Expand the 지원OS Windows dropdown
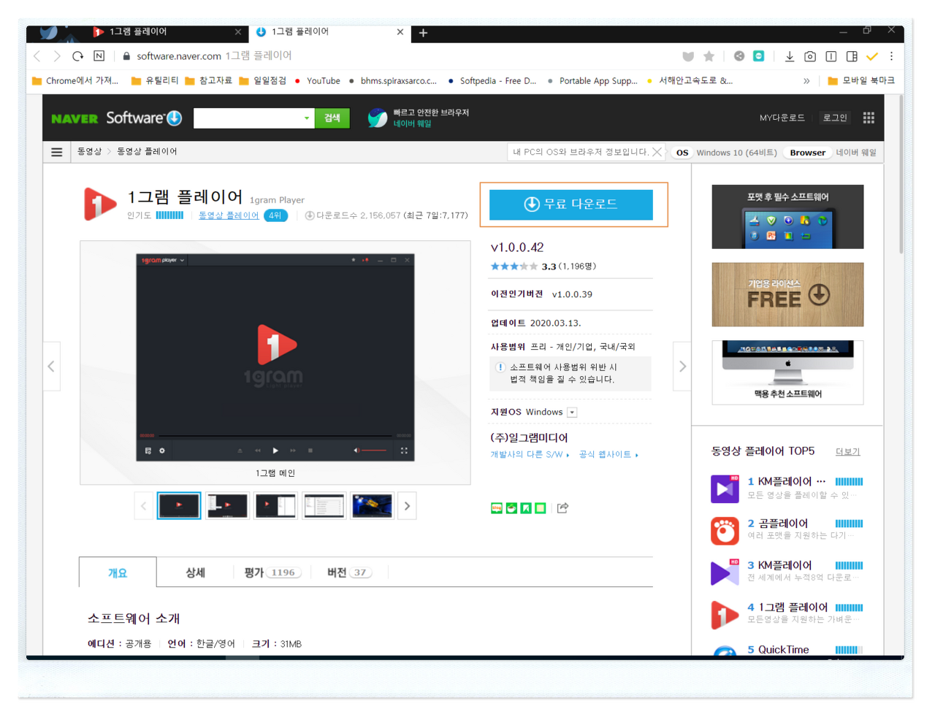935x720 pixels. click(572, 413)
